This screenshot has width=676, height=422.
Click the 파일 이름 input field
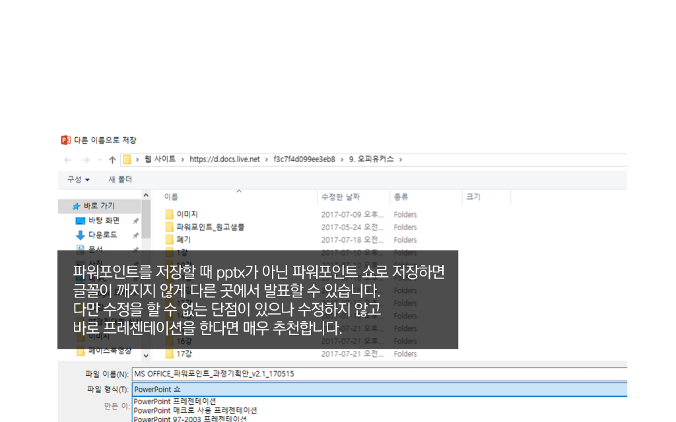tap(380, 374)
